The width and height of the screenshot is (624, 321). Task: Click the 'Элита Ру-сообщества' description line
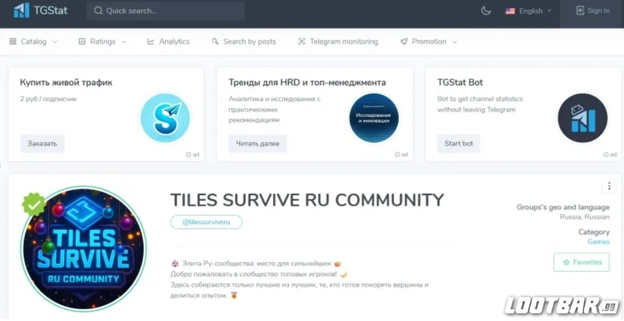click(x=256, y=263)
